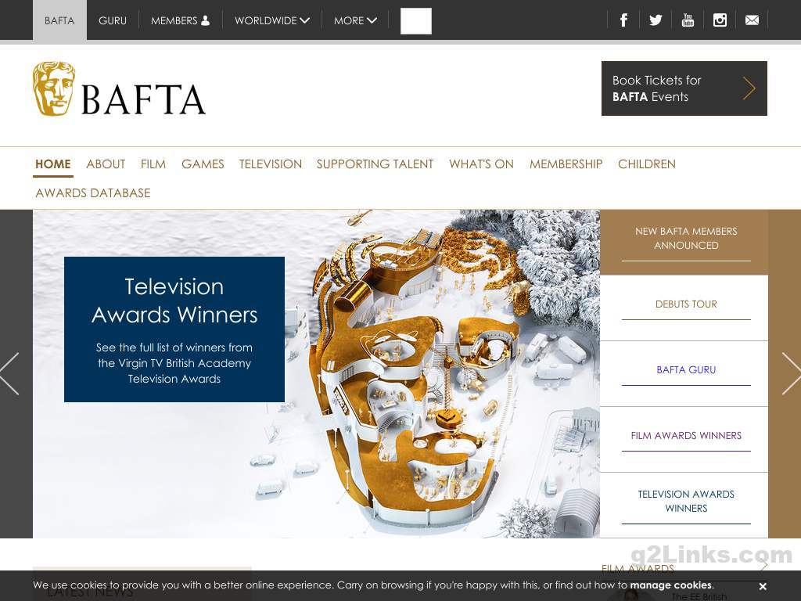Open the manage cookies link
801x601 pixels.
pos(671,585)
